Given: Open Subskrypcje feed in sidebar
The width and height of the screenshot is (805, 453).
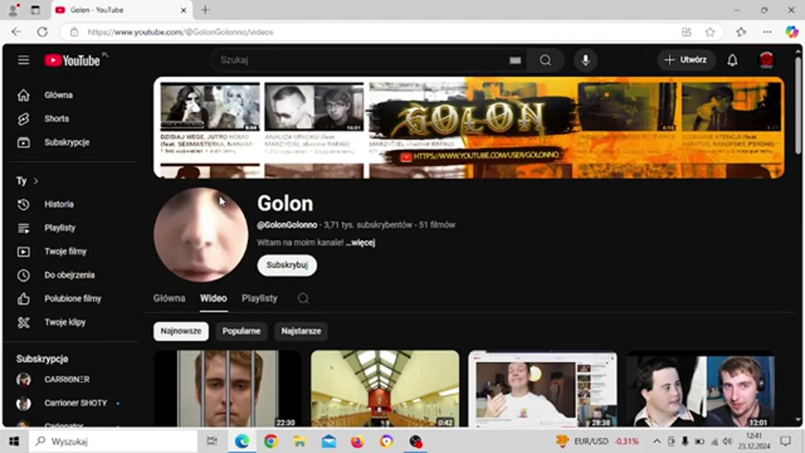Looking at the screenshot, I should coord(66,142).
